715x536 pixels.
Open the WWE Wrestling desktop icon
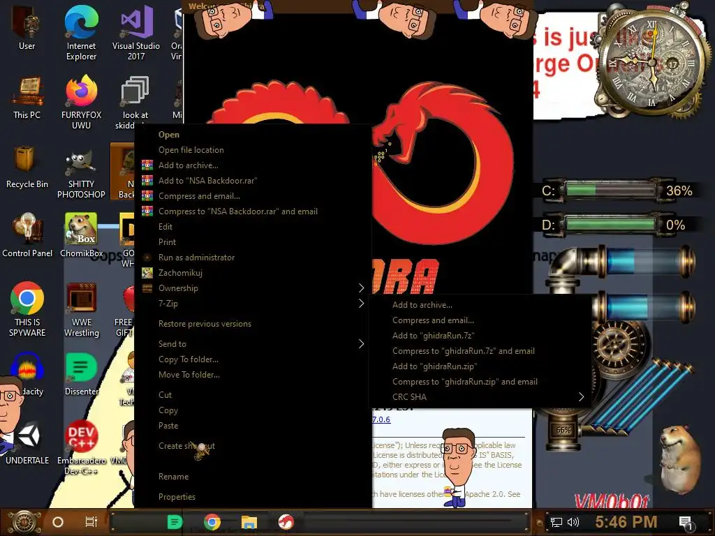tap(81, 310)
